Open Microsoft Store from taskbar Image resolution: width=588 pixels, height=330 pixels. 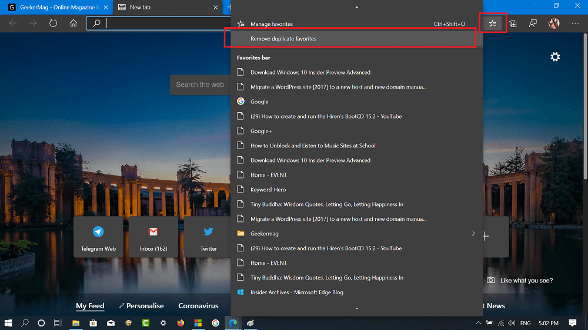[x=93, y=323]
